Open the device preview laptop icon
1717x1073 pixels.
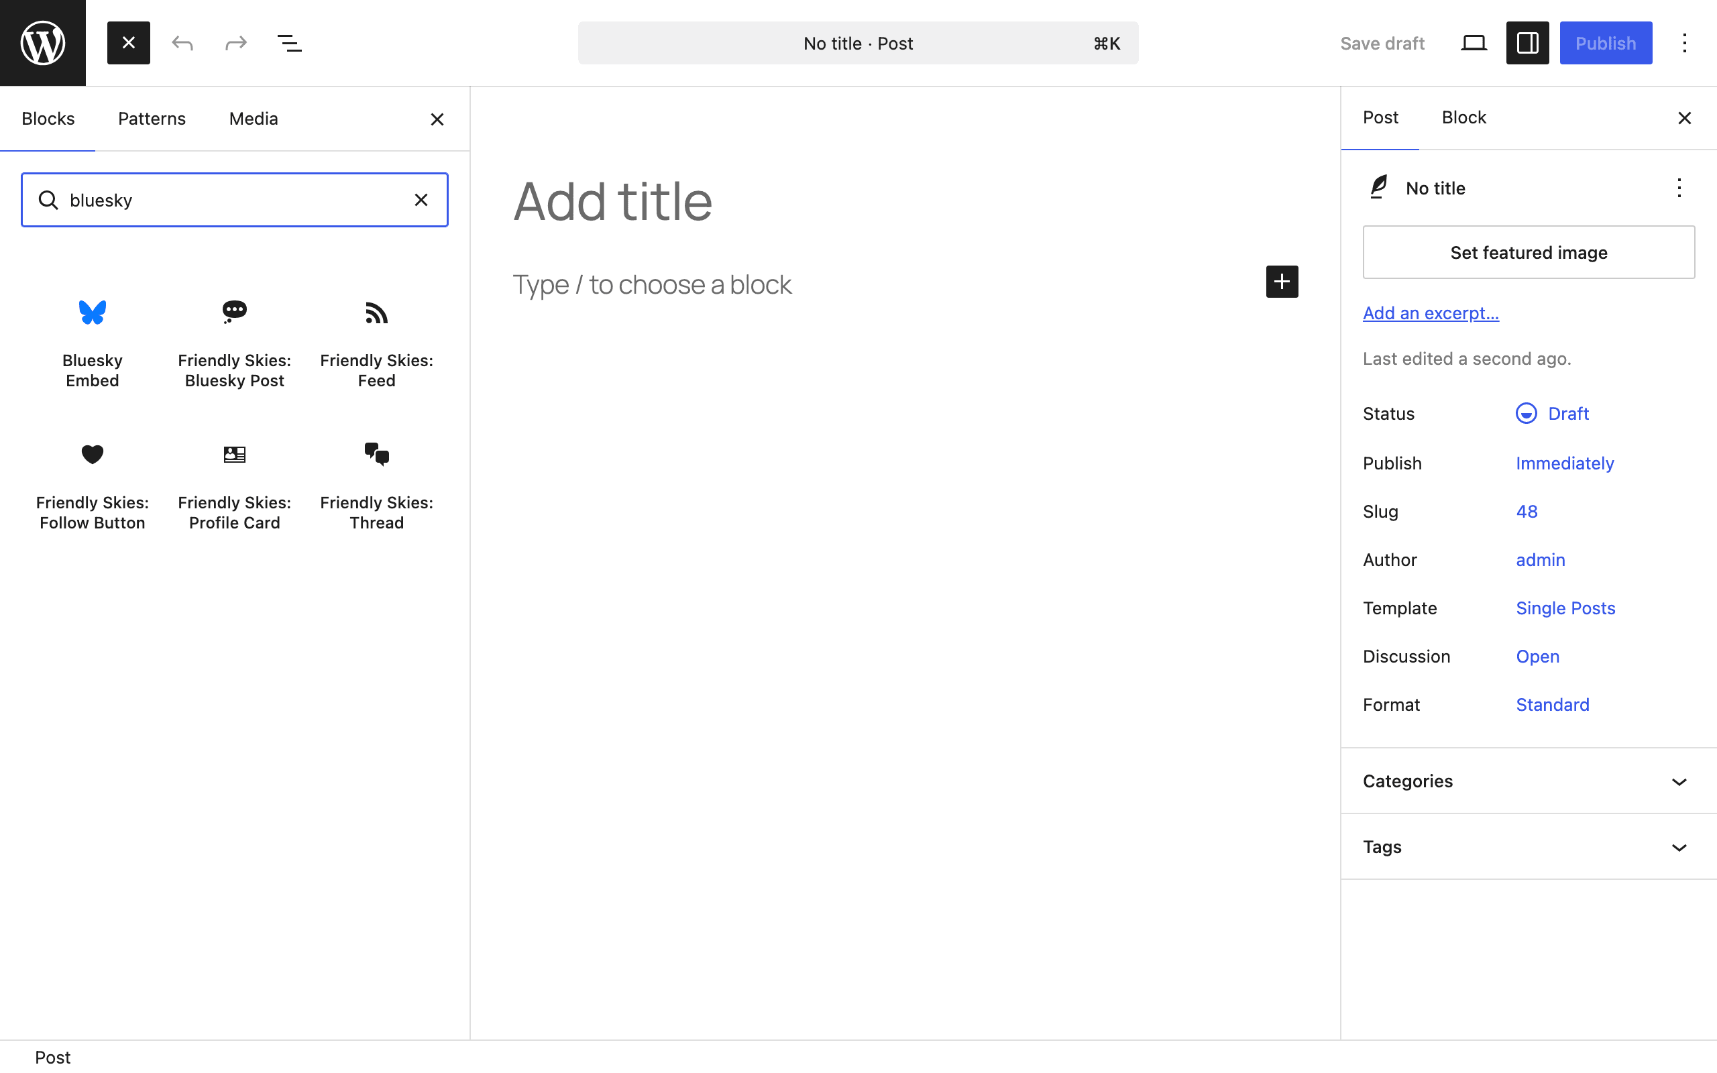1474,42
